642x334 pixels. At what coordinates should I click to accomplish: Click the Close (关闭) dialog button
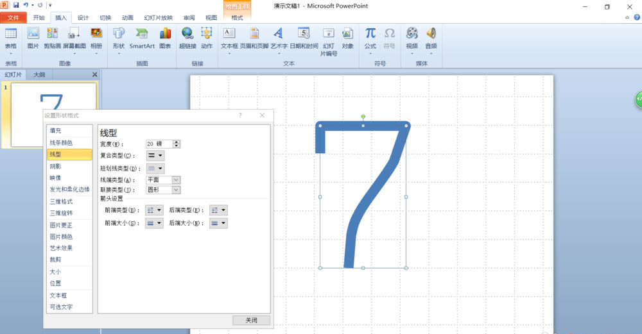click(x=251, y=320)
